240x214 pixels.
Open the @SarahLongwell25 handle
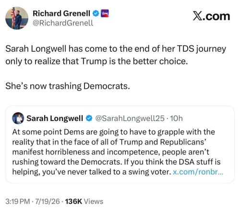pyautogui.click(x=130, y=119)
